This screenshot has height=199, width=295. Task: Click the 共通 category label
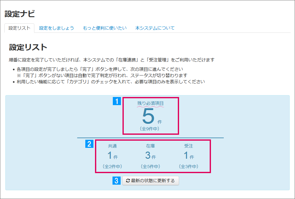pyautogui.click(x=112, y=146)
